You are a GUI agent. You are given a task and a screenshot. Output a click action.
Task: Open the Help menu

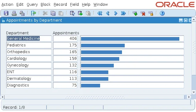tap(86, 5)
